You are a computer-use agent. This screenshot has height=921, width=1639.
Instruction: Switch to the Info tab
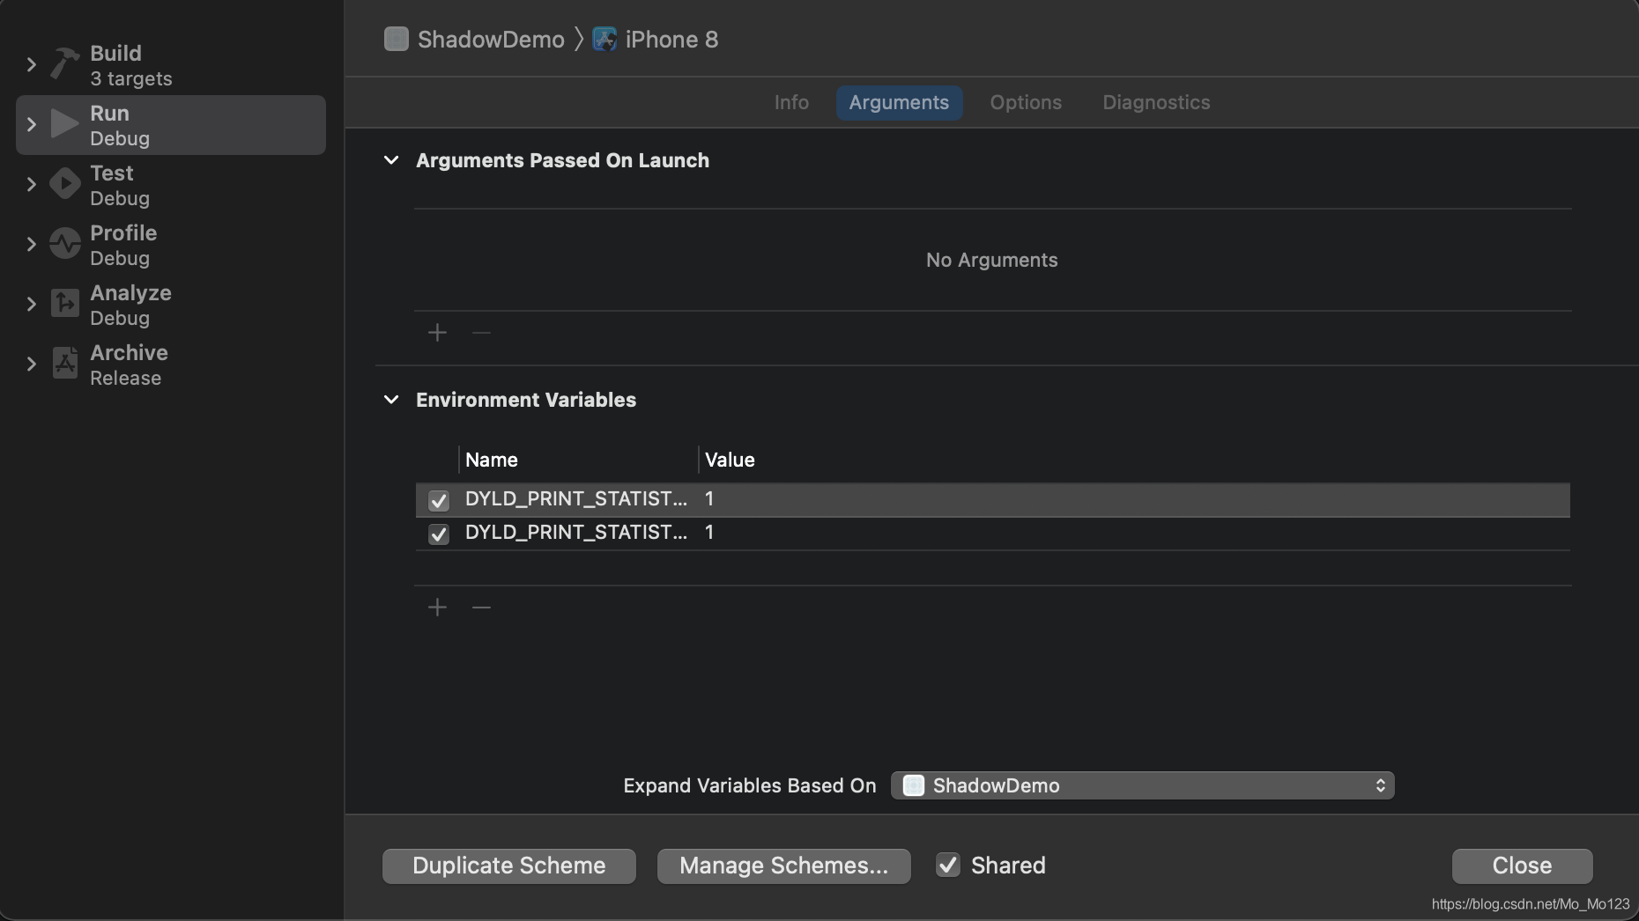tap(791, 103)
